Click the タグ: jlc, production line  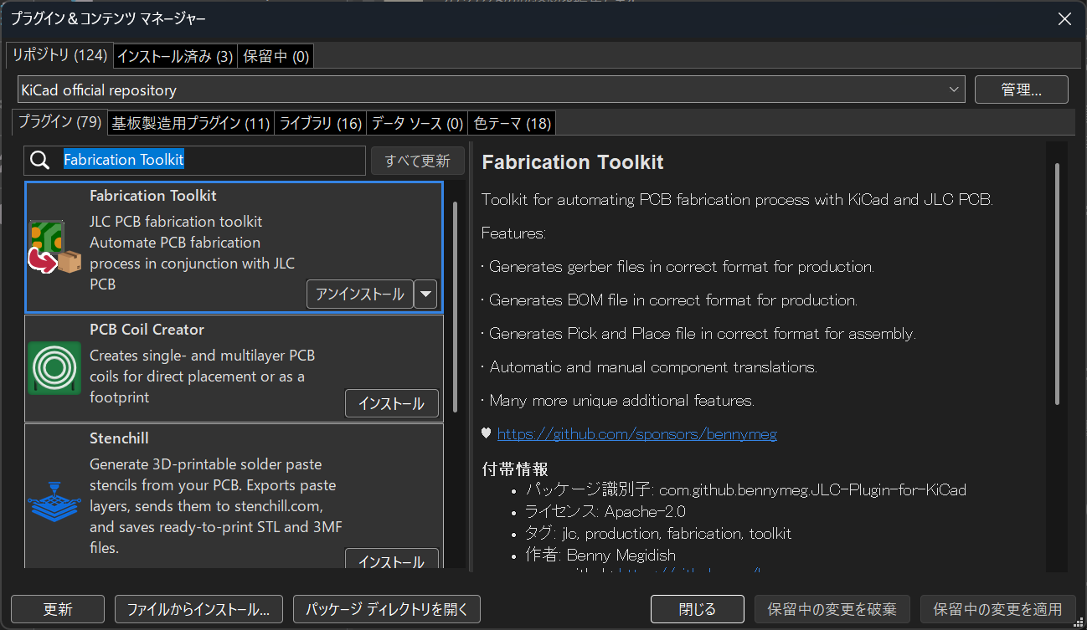[x=658, y=533]
